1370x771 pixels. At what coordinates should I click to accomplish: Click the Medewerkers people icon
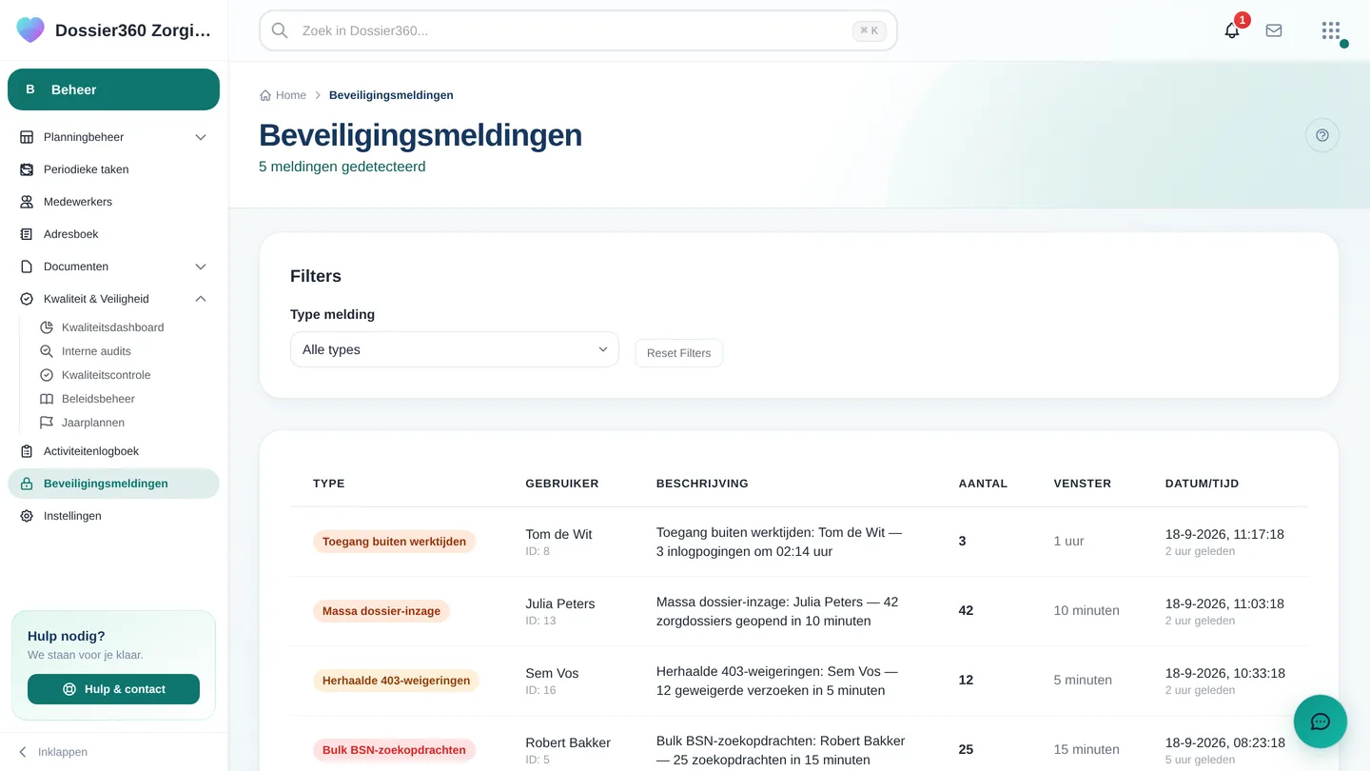[x=27, y=202]
